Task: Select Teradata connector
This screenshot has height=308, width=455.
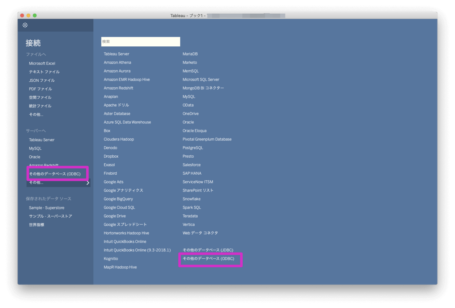Action: click(x=190, y=216)
